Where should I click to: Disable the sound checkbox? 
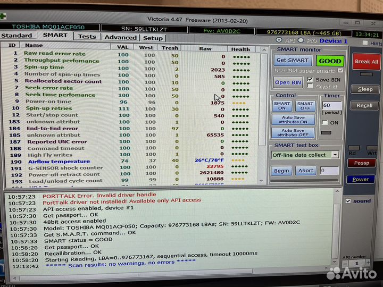(x=348, y=201)
